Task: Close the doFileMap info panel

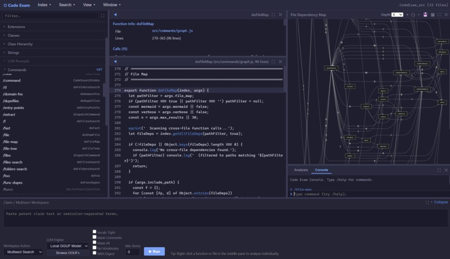Action: pyautogui.click(x=280, y=15)
